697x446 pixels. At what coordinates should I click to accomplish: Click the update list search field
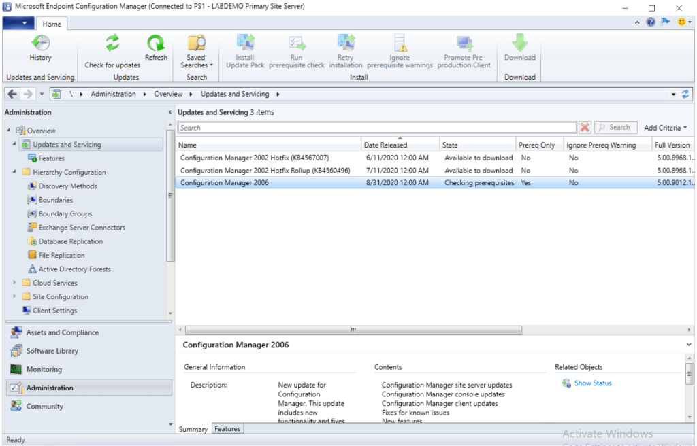tap(377, 128)
